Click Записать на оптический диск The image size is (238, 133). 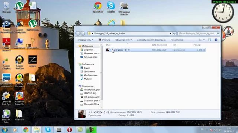pyautogui.click(x=151, y=40)
